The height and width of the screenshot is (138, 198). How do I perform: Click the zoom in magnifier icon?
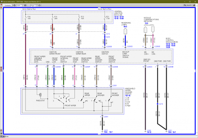coord(25,6)
